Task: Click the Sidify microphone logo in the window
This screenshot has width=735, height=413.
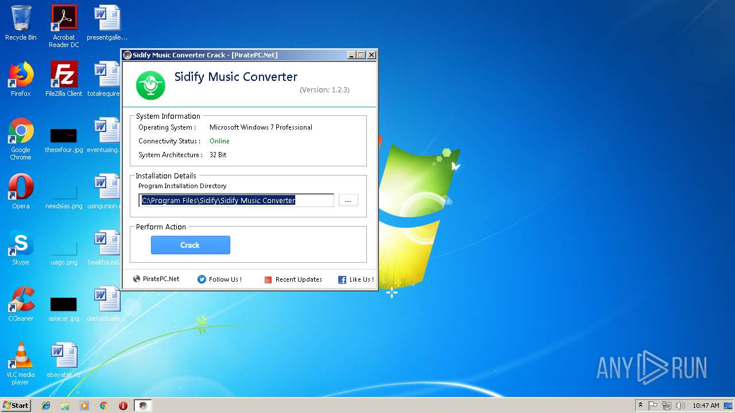Action: (150, 85)
